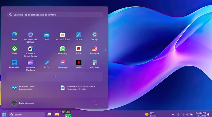Open the Calculator app
This screenshot has width=212, height=117.
click(x=95, y=64)
